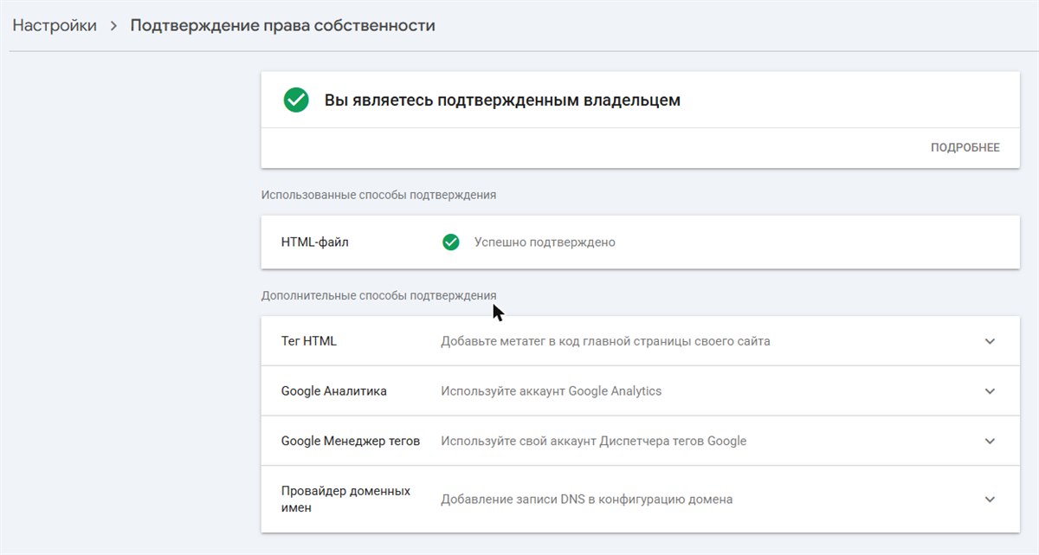
Task: Click Вы являетесь подтвержденным владельцем heading
Action: [x=502, y=100]
